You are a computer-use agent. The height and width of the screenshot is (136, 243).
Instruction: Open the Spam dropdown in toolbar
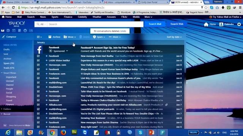(99, 37)
